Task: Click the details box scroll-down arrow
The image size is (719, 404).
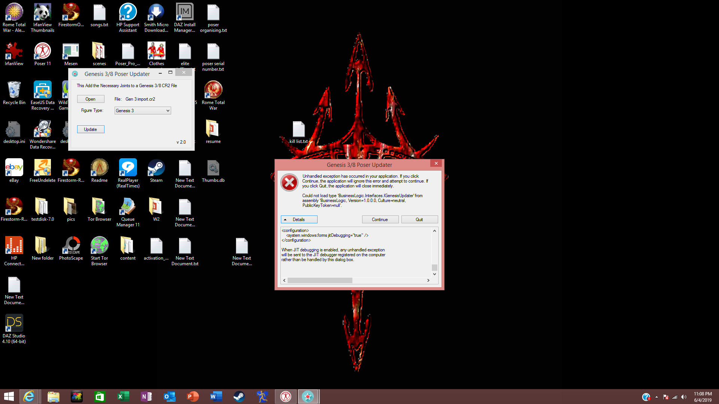Action: click(435, 274)
